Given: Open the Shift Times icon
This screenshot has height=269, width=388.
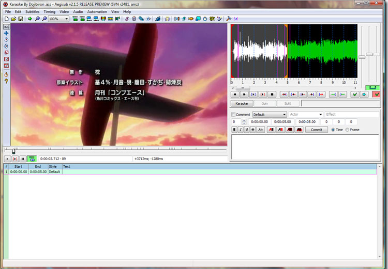Looking at the screenshot, I should coord(177,19).
